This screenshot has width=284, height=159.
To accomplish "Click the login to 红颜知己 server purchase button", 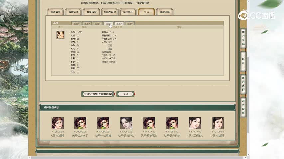I will coord(98,94).
